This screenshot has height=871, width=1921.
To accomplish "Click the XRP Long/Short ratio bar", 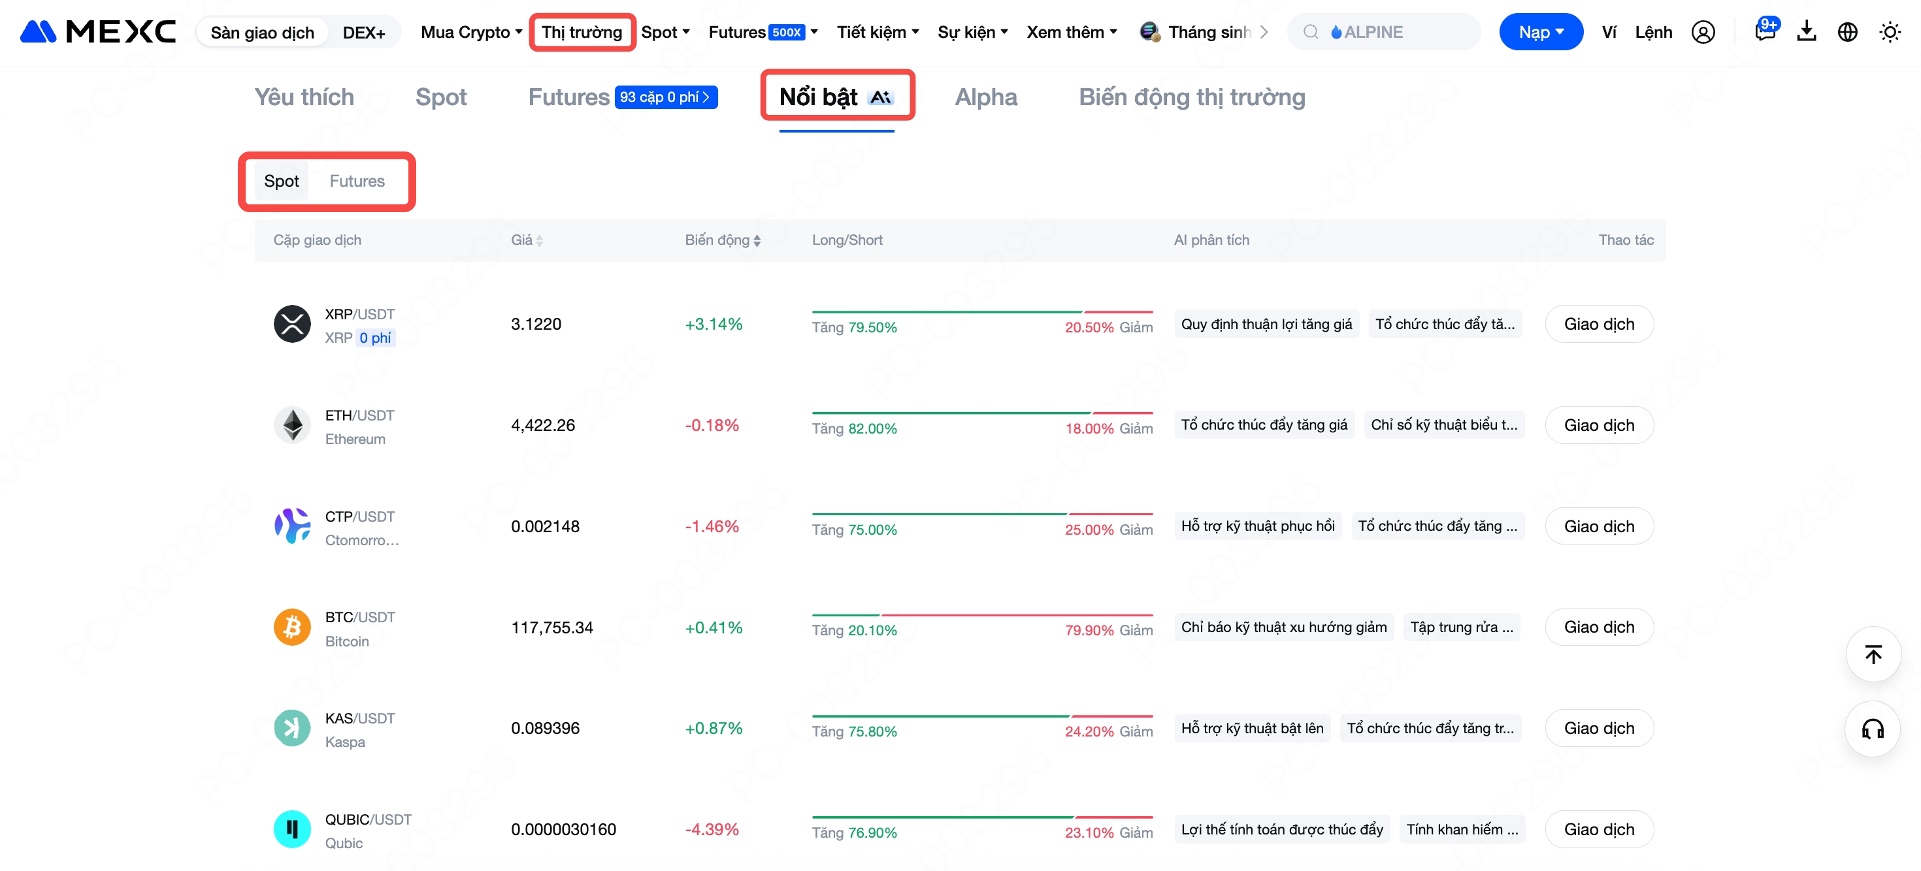I will click(981, 312).
